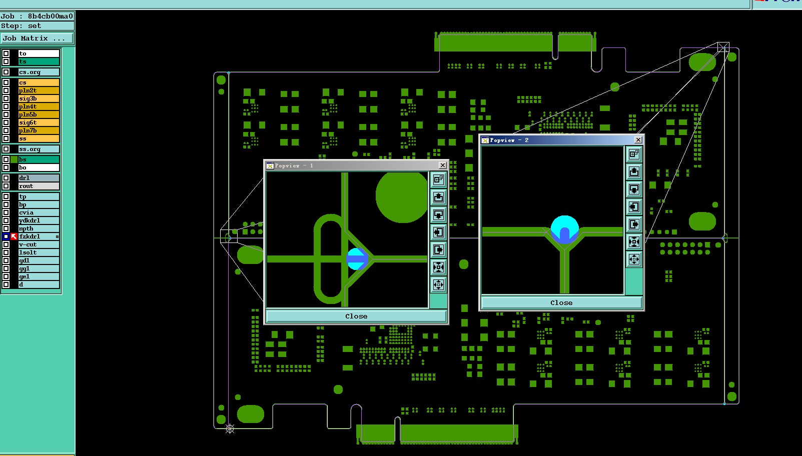Select the gg1 layer name
This screenshot has height=456, width=802.
(x=39, y=268)
